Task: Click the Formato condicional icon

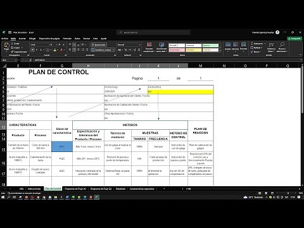Action: (x=149, y=45)
